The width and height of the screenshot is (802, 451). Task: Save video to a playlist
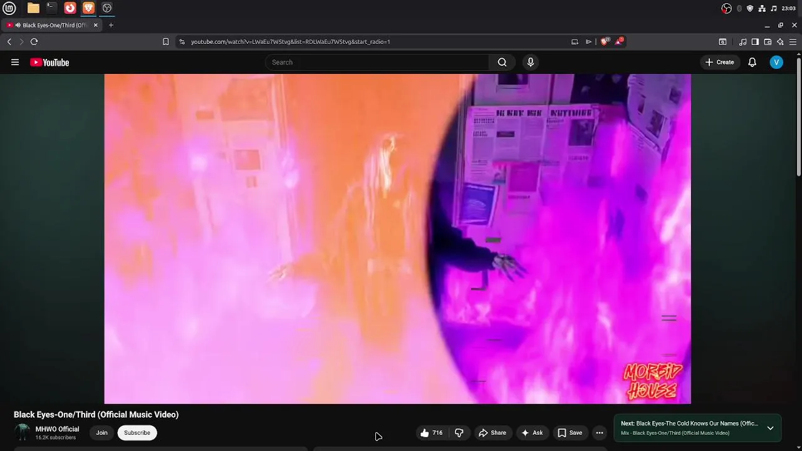(570, 433)
